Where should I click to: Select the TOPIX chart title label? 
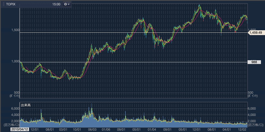click(x=11, y=4)
